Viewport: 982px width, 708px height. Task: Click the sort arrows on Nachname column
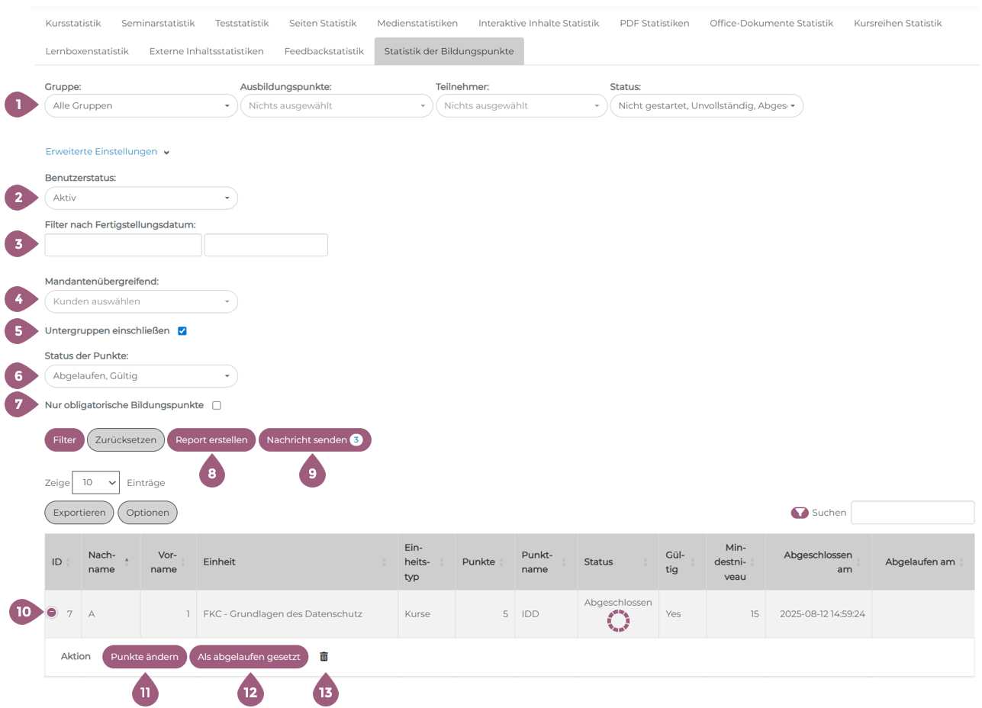pyautogui.click(x=127, y=562)
